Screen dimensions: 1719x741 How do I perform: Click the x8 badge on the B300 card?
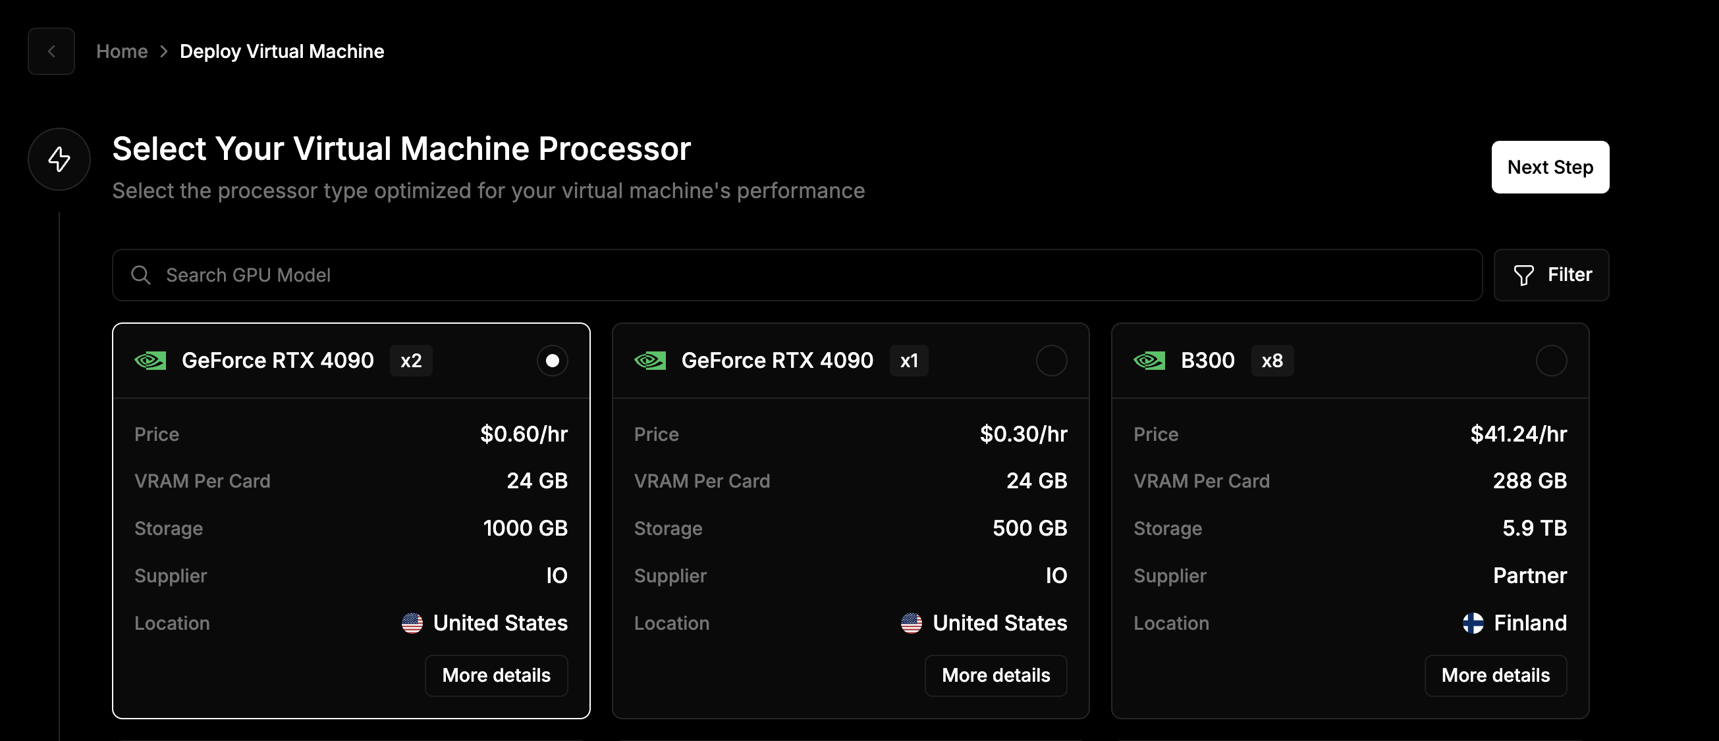pyautogui.click(x=1272, y=360)
